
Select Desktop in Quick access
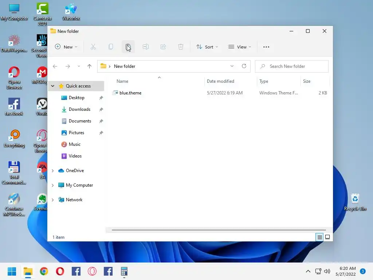pos(76,98)
